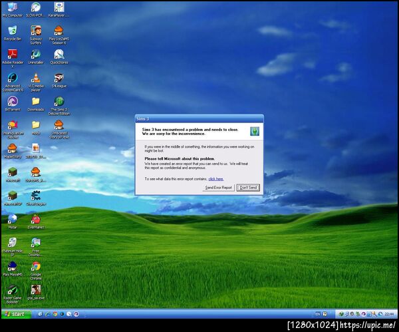Click the Sims 3 plumbob icon in dialog
The width and height of the screenshot is (399, 332).
255,131
